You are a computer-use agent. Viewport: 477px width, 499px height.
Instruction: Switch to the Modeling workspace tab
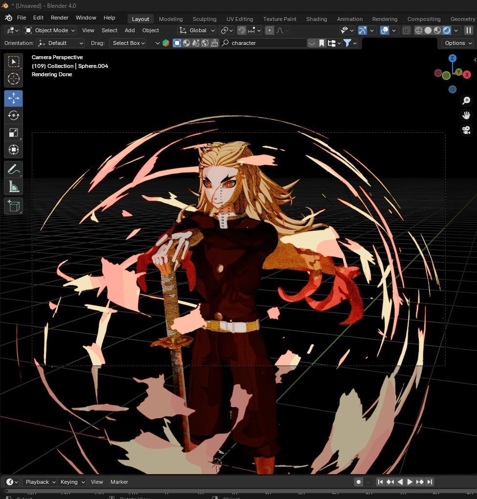(171, 19)
